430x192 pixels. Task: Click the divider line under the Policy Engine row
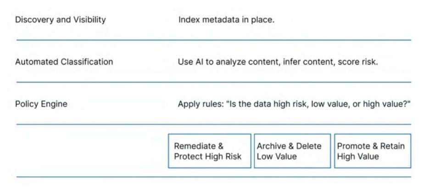pos(214,125)
